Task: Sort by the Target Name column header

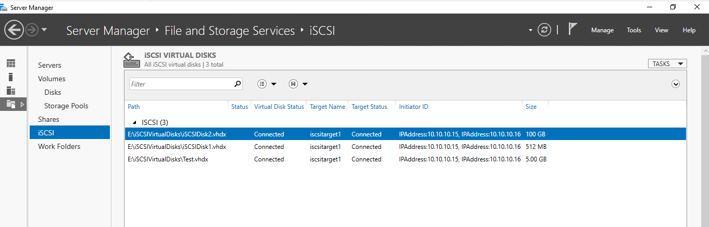Action: (x=327, y=107)
